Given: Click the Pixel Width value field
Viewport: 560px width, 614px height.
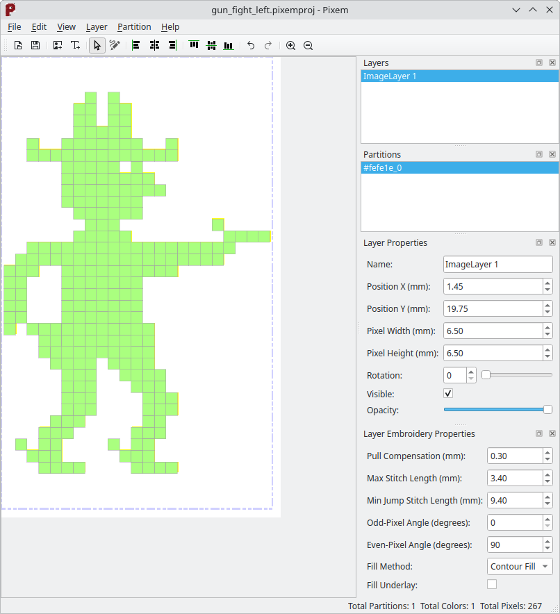Looking at the screenshot, I should click(x=493, y=331).
